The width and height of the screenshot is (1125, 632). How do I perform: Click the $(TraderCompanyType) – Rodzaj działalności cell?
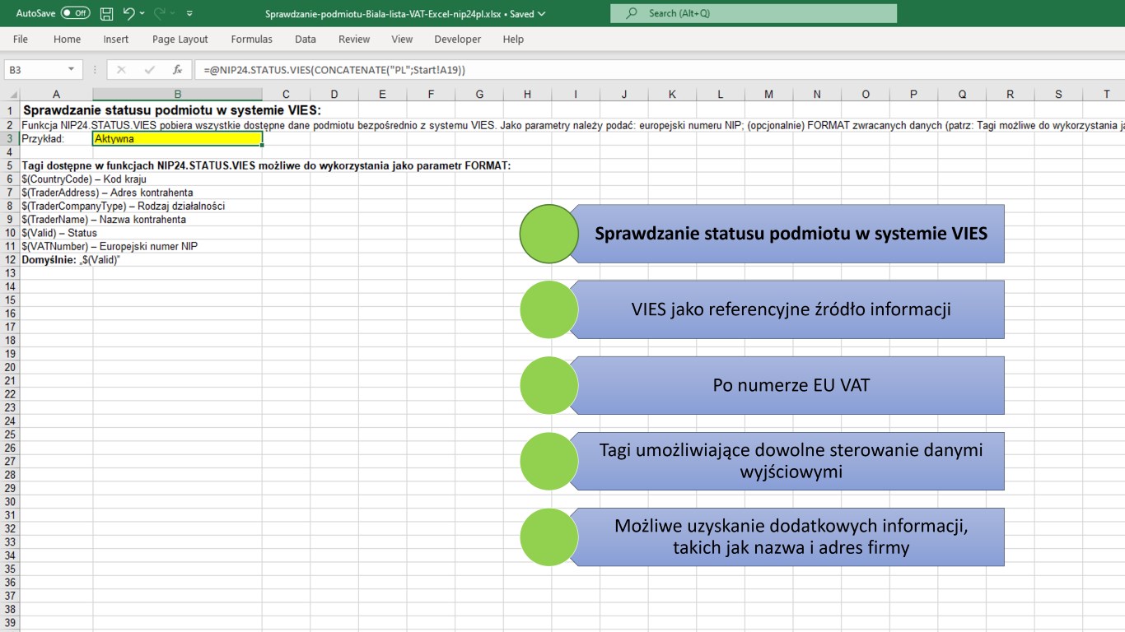124,206
